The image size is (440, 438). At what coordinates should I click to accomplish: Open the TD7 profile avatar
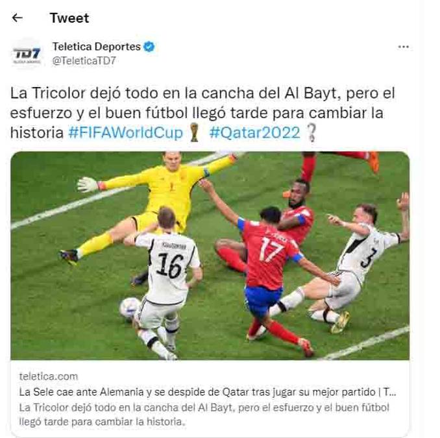click(27, 54)
